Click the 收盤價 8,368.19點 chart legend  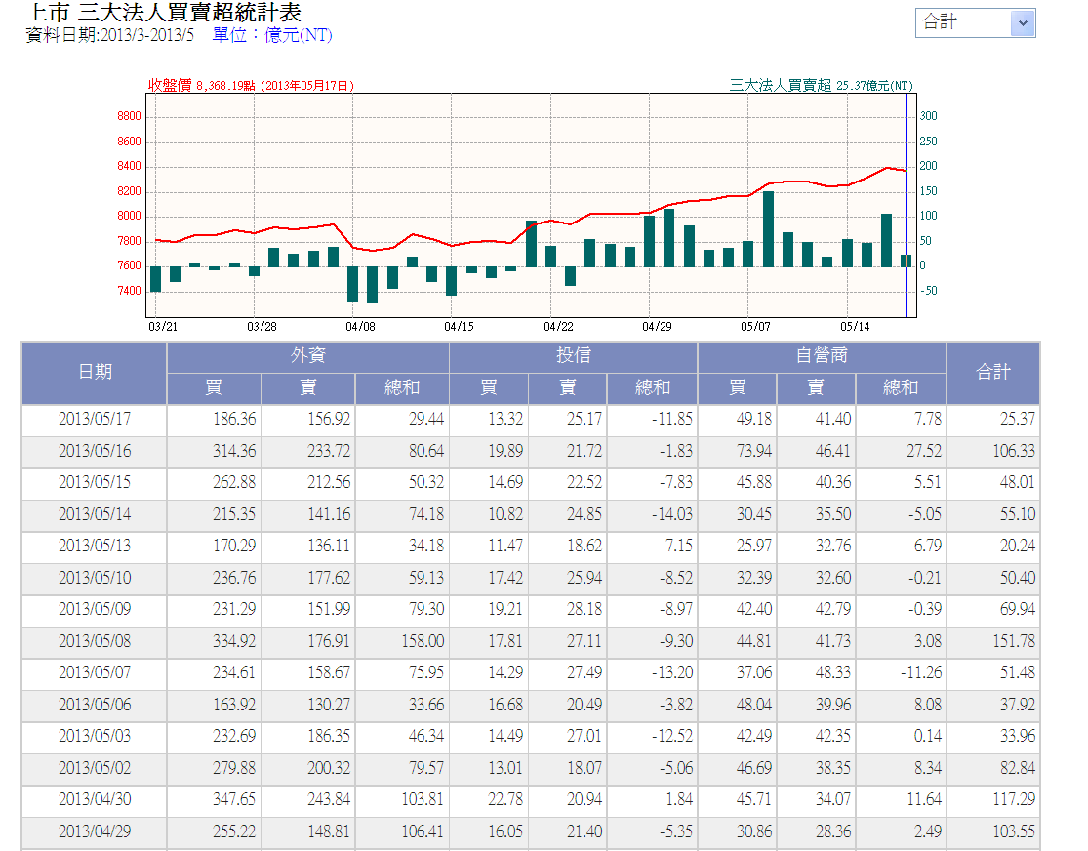click(251, 85)
